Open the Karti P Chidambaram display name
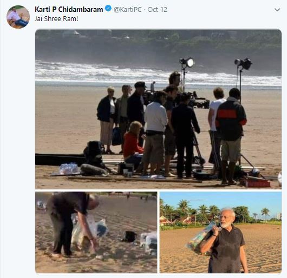The width and height of the screenshot is (287, 278). coord(69,10)
